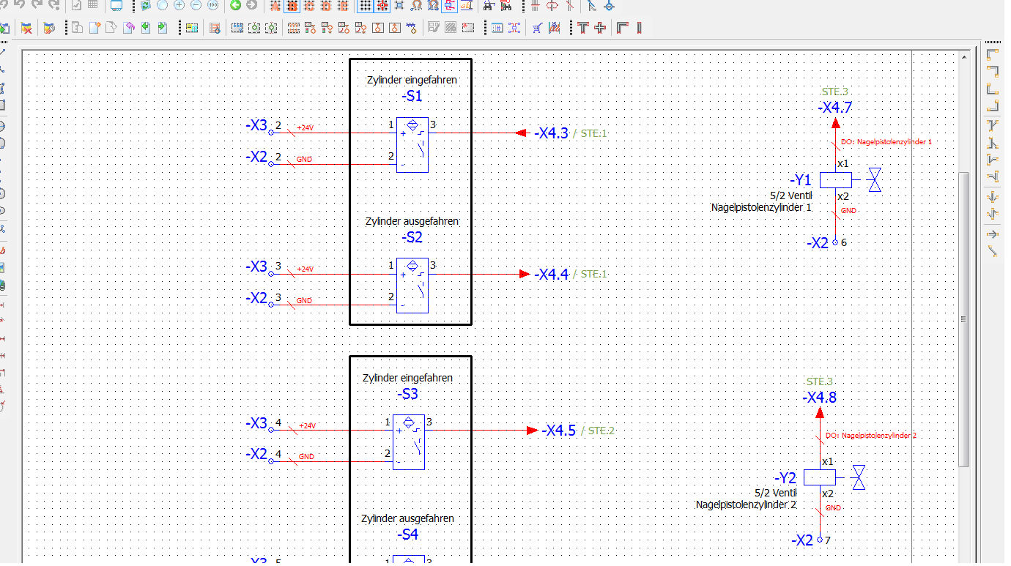Insert T-node left symbol in side toolbar
This screenshot has height=566, width=1011.
pyautogui.click(x=993, y=176)
